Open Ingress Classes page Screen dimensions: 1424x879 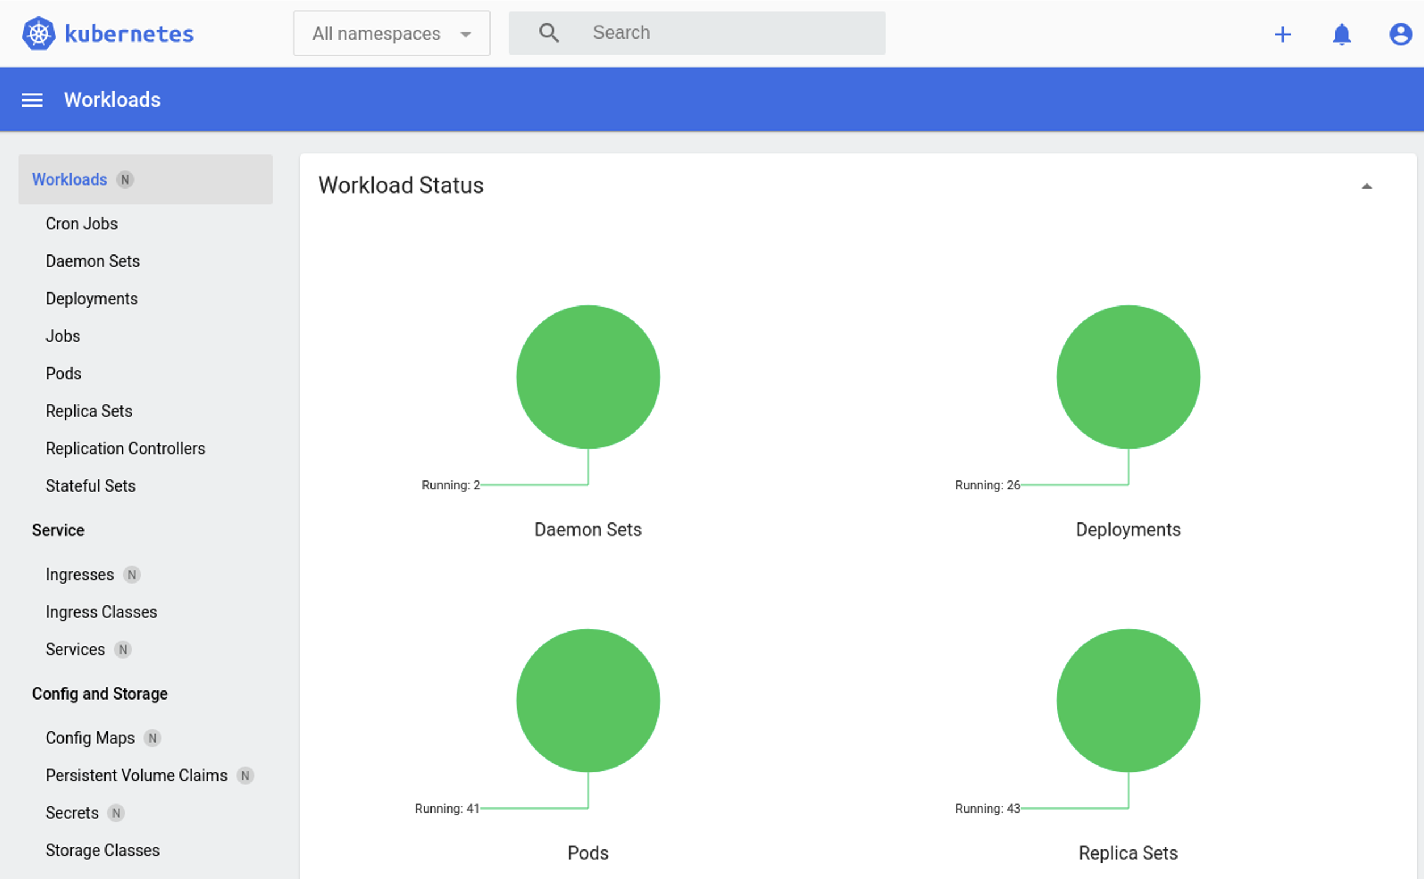(101, 612)
